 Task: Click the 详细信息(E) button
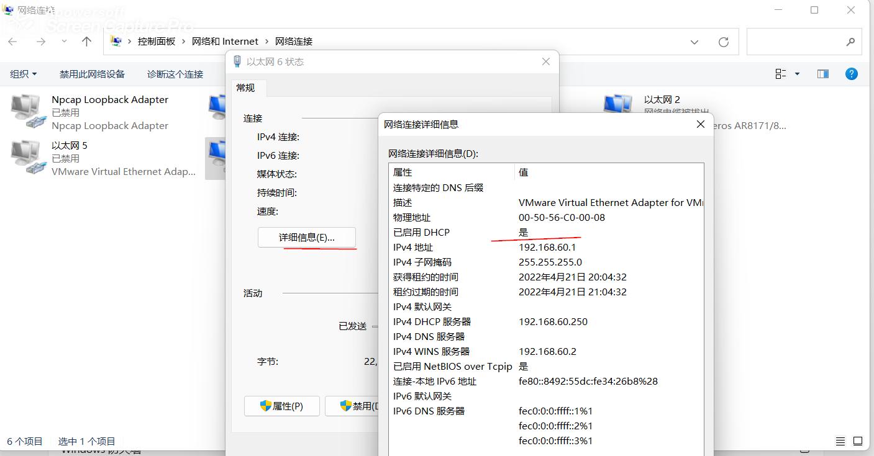[x=306, y=238]
